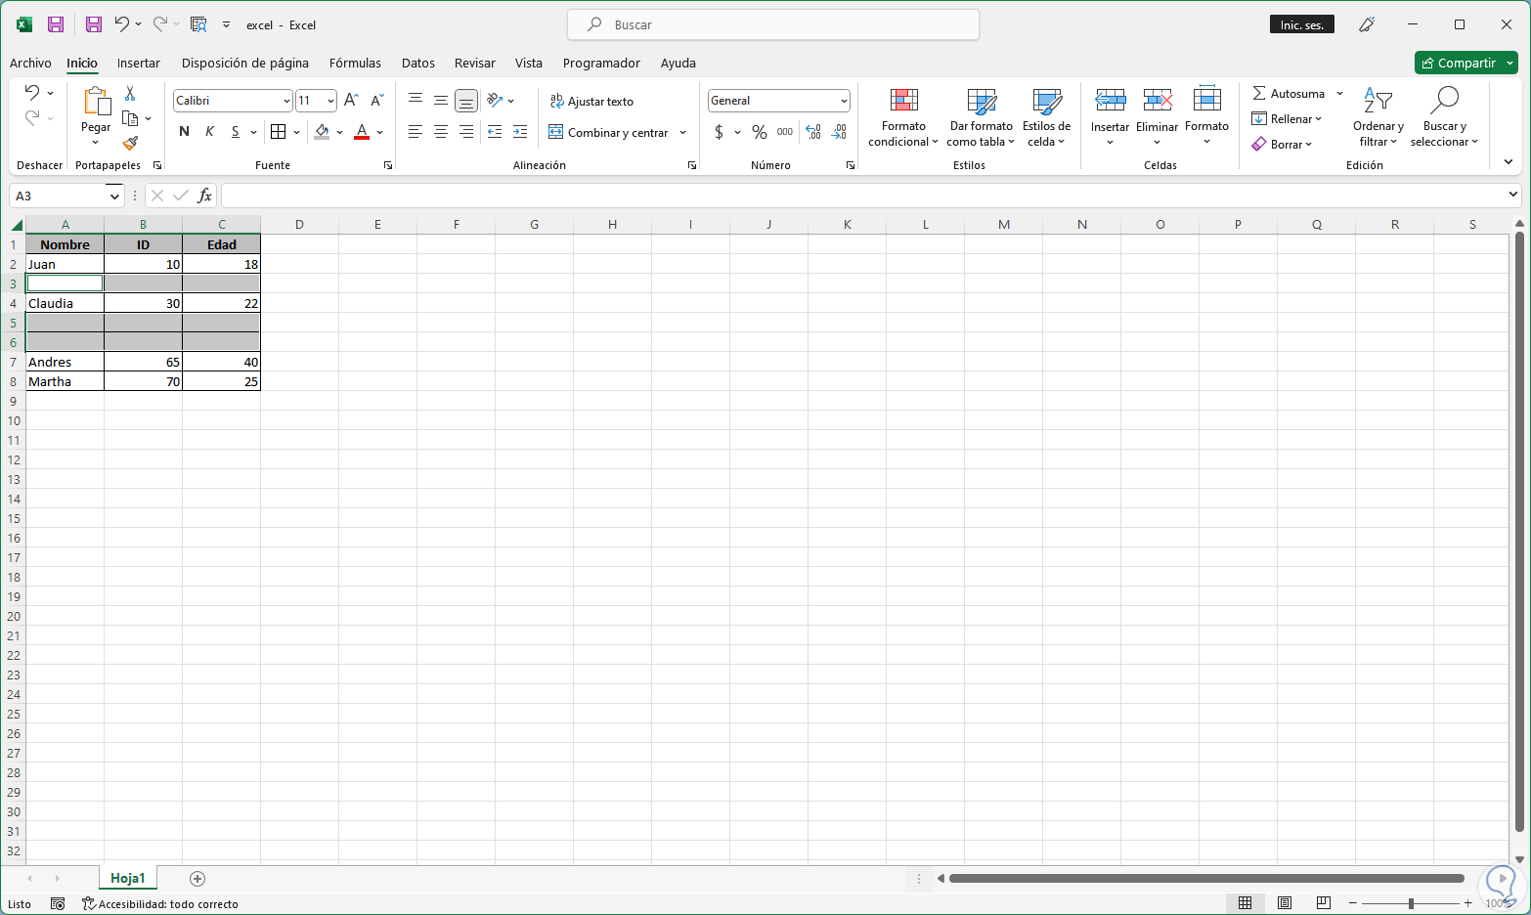
Task: Open Buscar y seleccionar
Action: point(1444,117)
